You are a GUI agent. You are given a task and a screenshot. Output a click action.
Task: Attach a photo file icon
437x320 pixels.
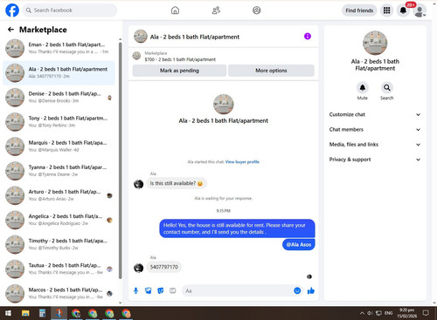pos(149,290)
